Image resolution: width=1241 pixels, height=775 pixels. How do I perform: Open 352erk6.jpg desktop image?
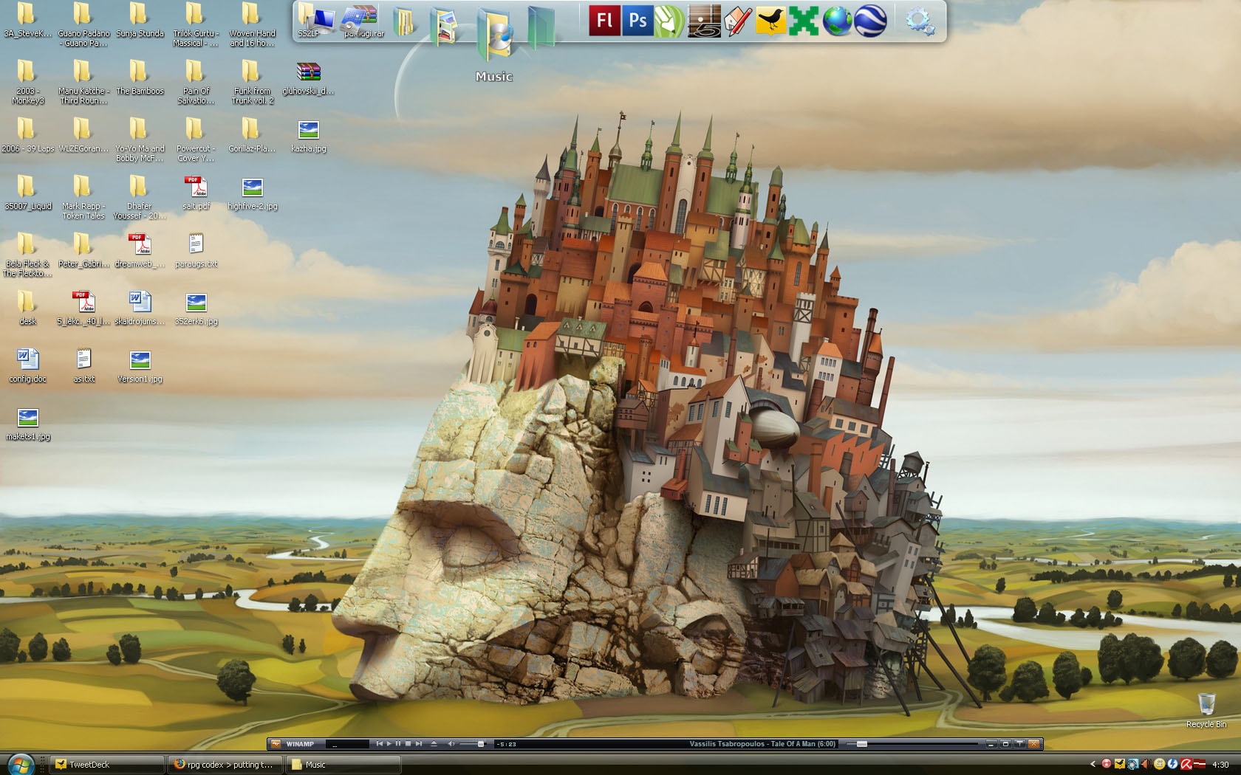coord(196,309)
